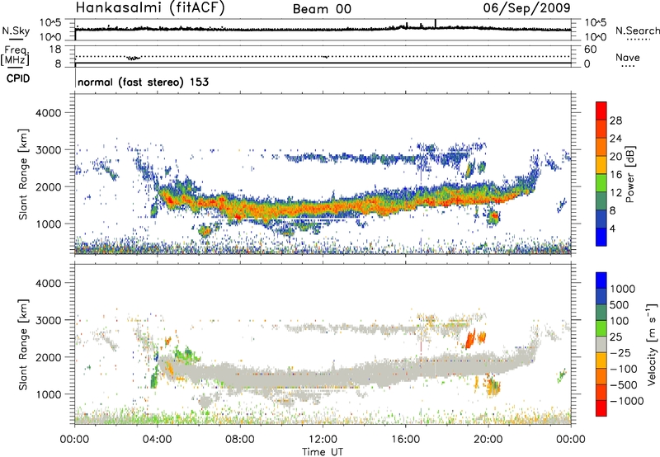The image size is (660, 457).
Task: Click the "-100" value on Velocity colorbar
Action: tap(624, 369)
